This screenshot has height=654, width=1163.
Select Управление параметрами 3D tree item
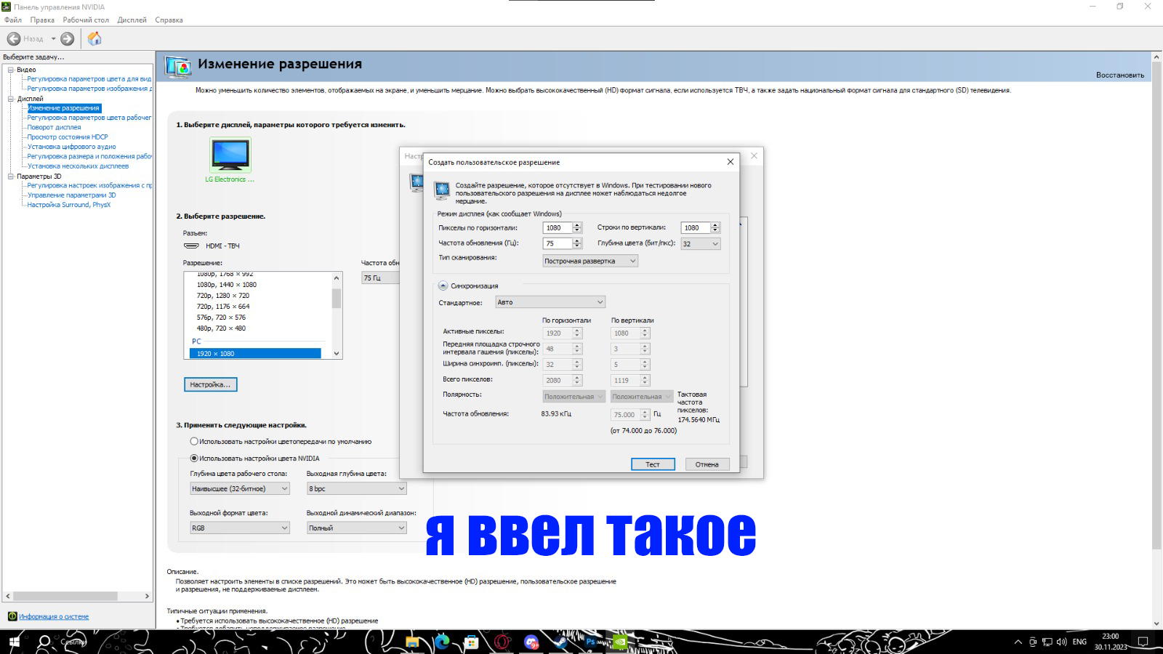coord(71,195)
